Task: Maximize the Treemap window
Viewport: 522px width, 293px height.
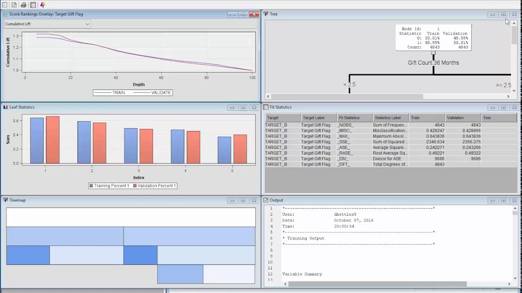Action: 243,201
